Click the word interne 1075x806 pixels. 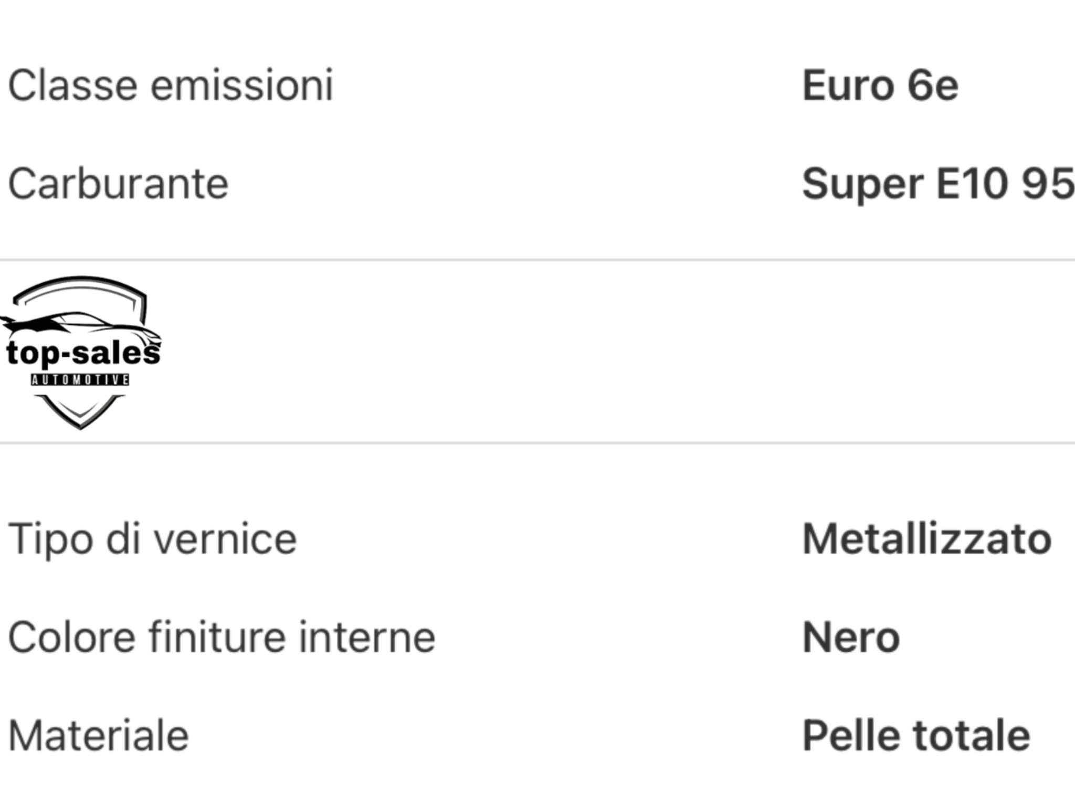point(367,637)
